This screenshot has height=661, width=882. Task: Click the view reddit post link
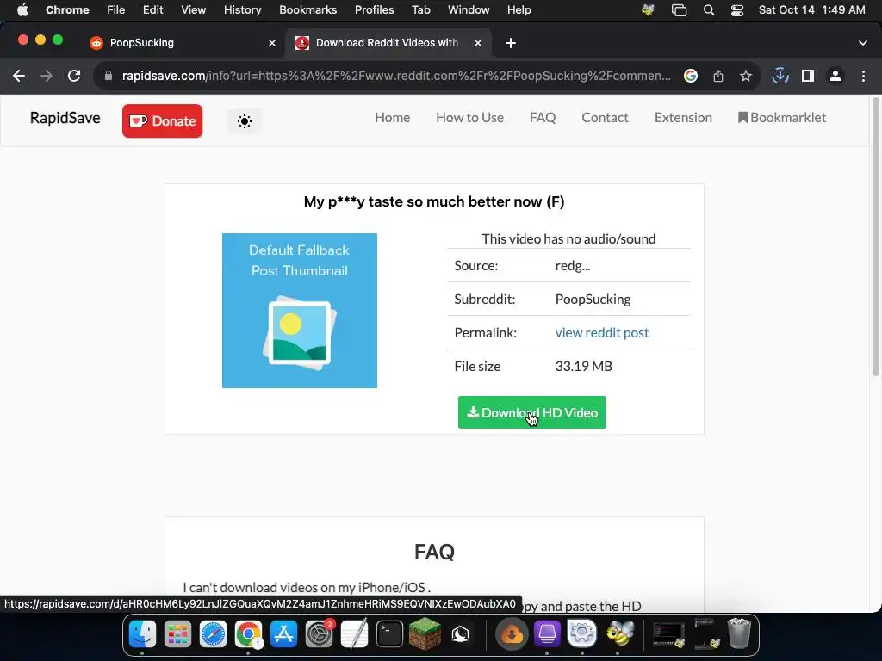602,333
